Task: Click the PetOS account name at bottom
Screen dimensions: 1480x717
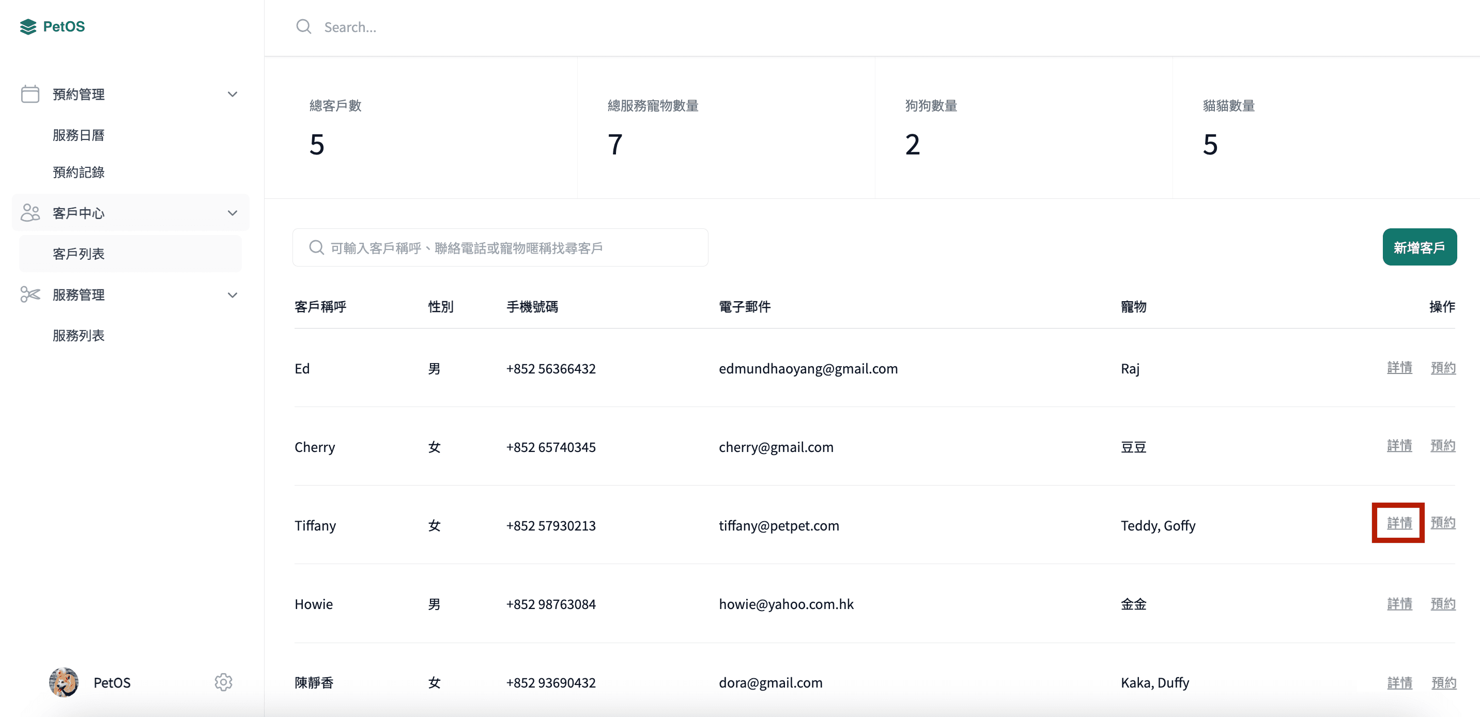Action: 112,682
